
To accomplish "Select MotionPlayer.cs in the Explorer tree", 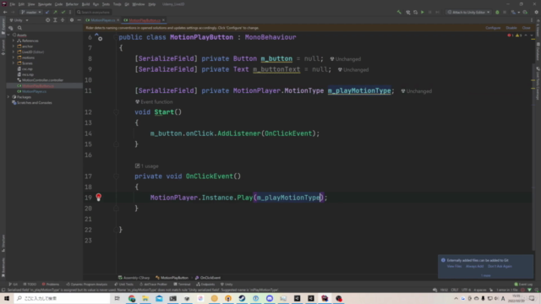I will 34,91.
